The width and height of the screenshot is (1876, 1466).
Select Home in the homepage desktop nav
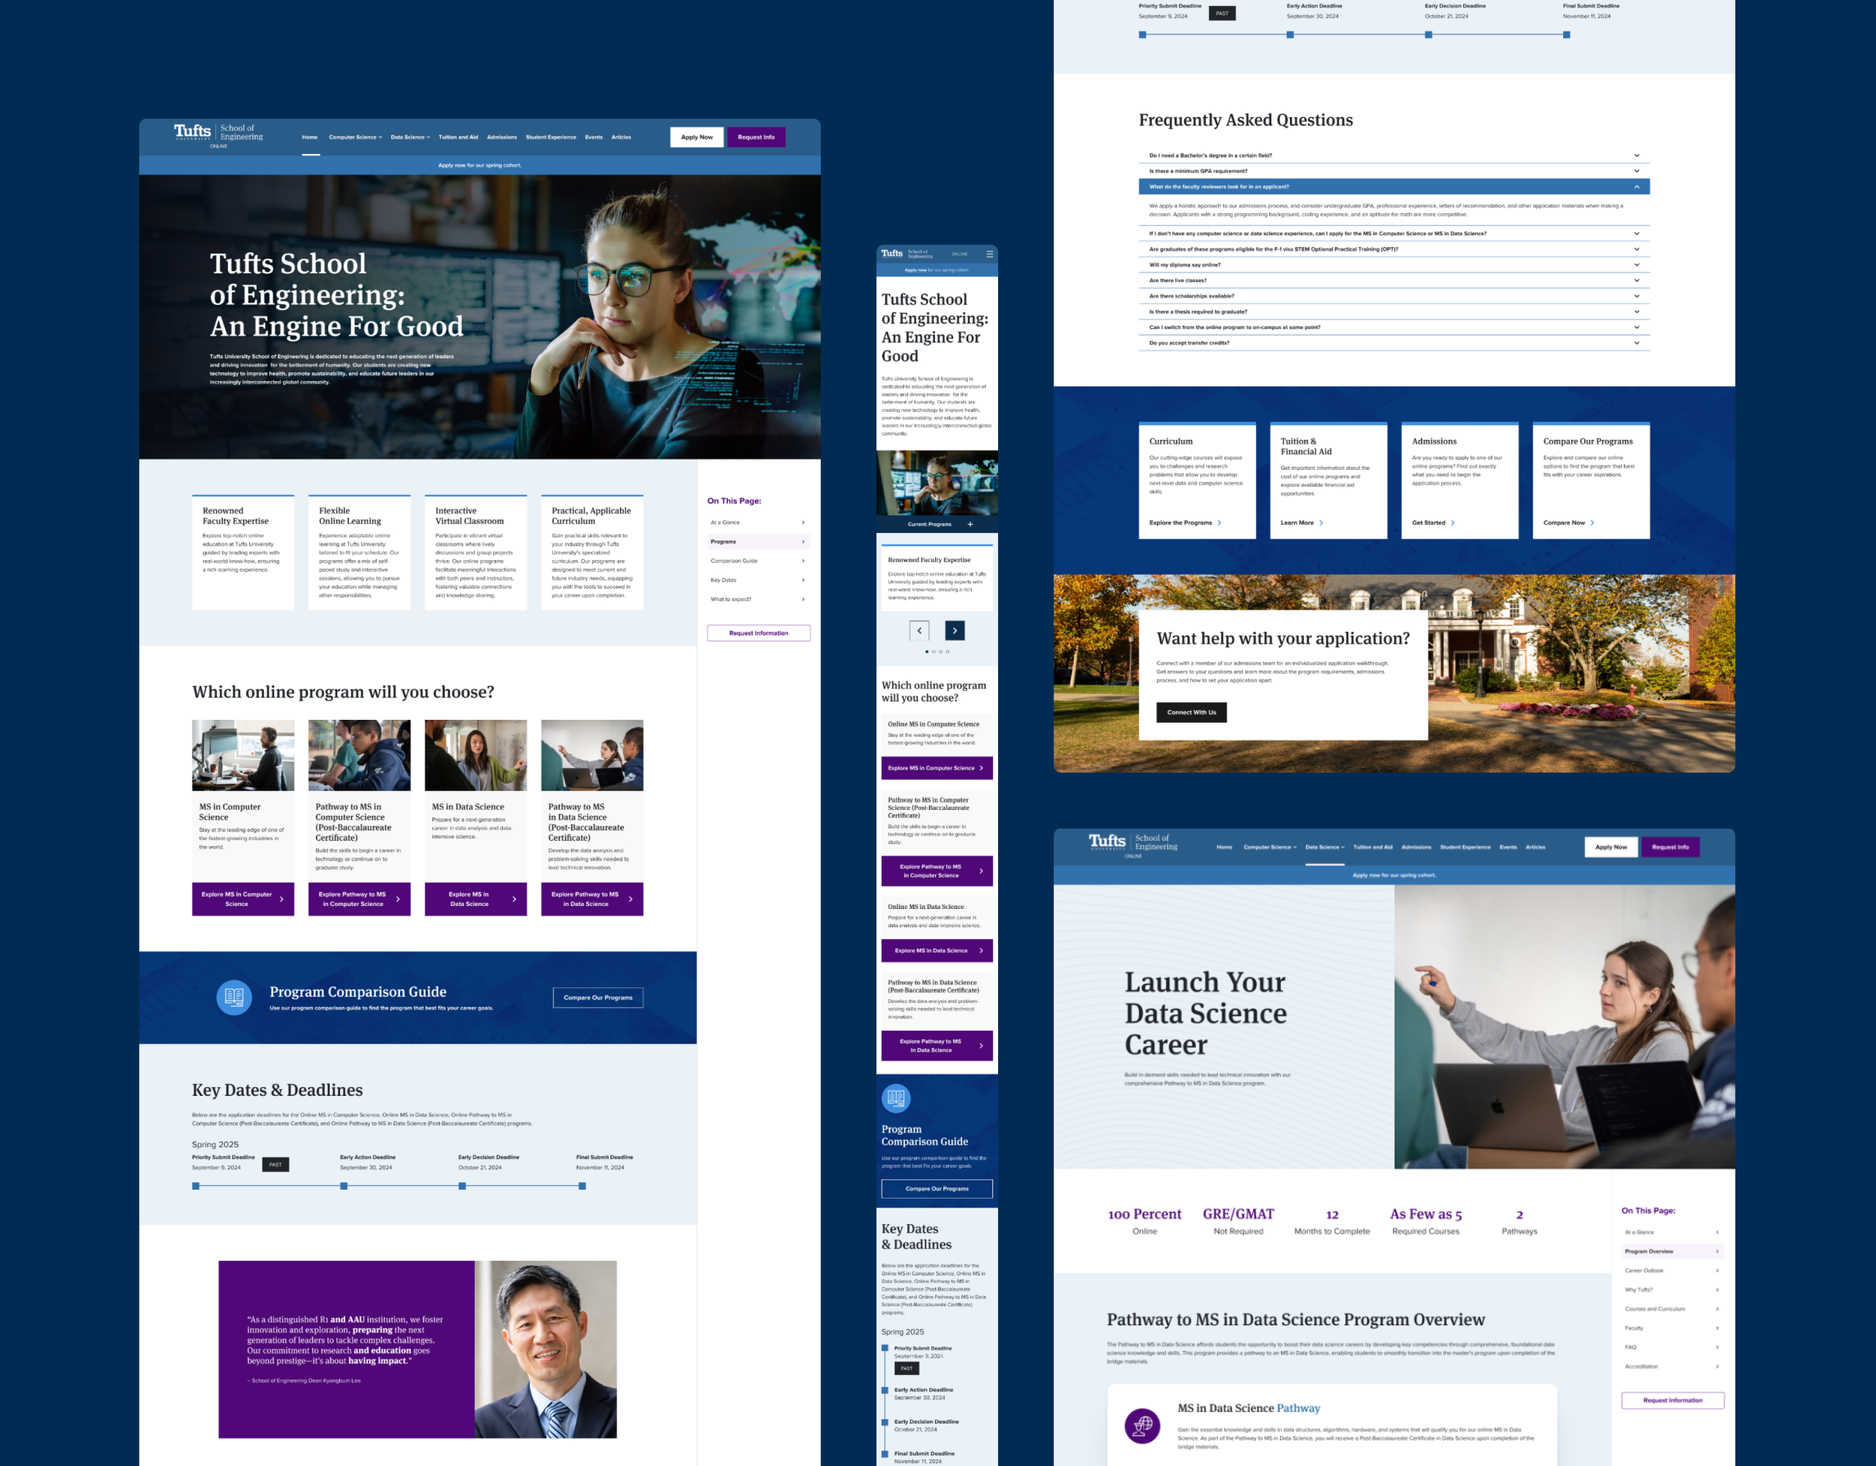click(310, 137)
